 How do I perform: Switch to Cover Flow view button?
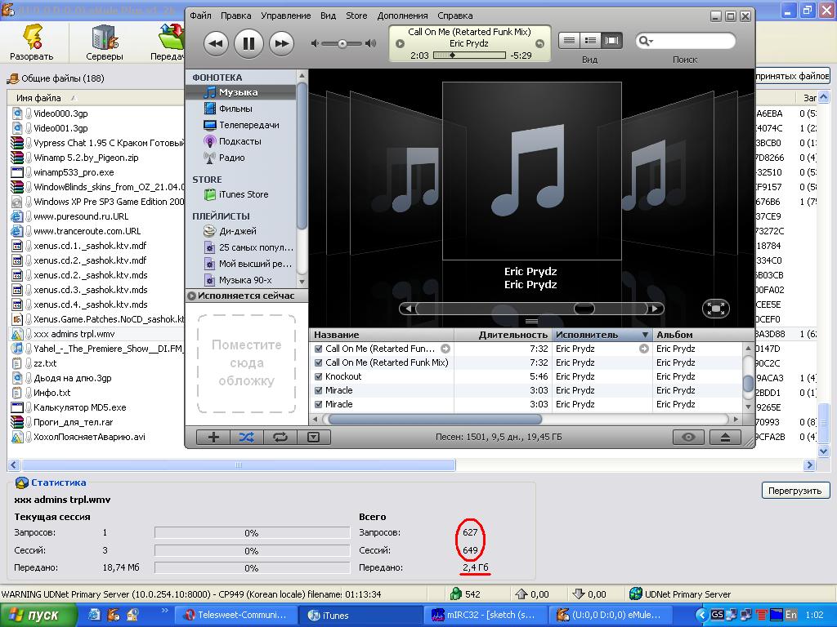(x=611, y=41)
